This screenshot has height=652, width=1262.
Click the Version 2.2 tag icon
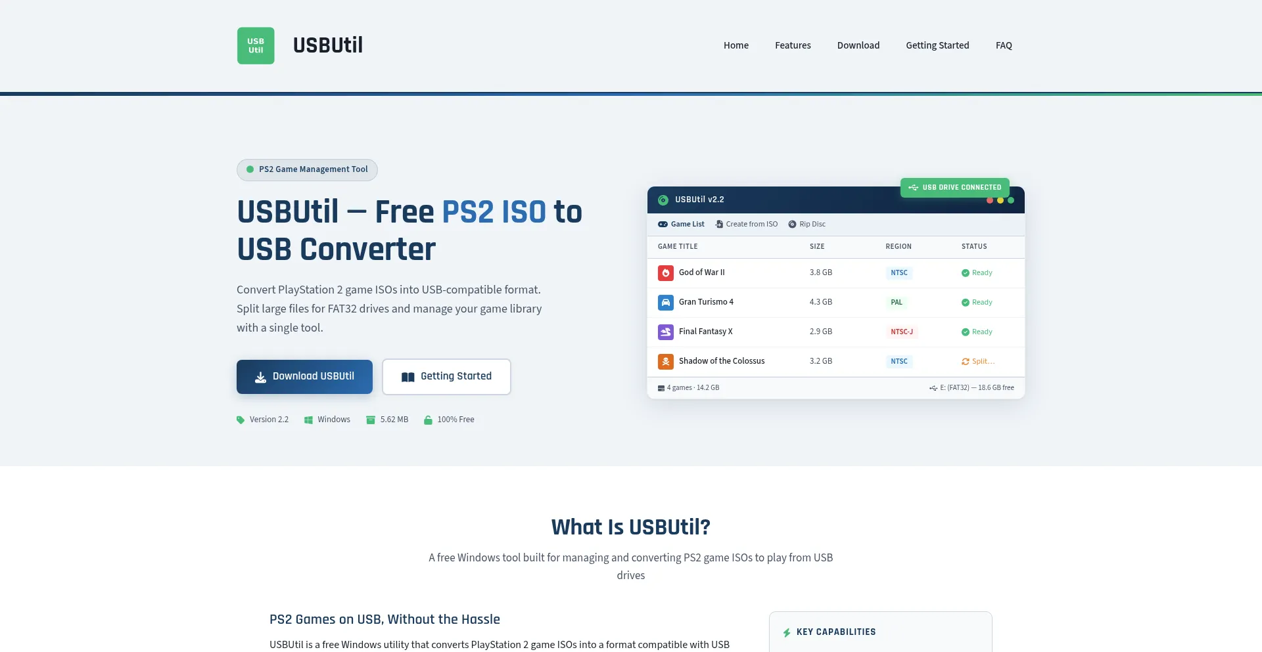pos(241,420)
